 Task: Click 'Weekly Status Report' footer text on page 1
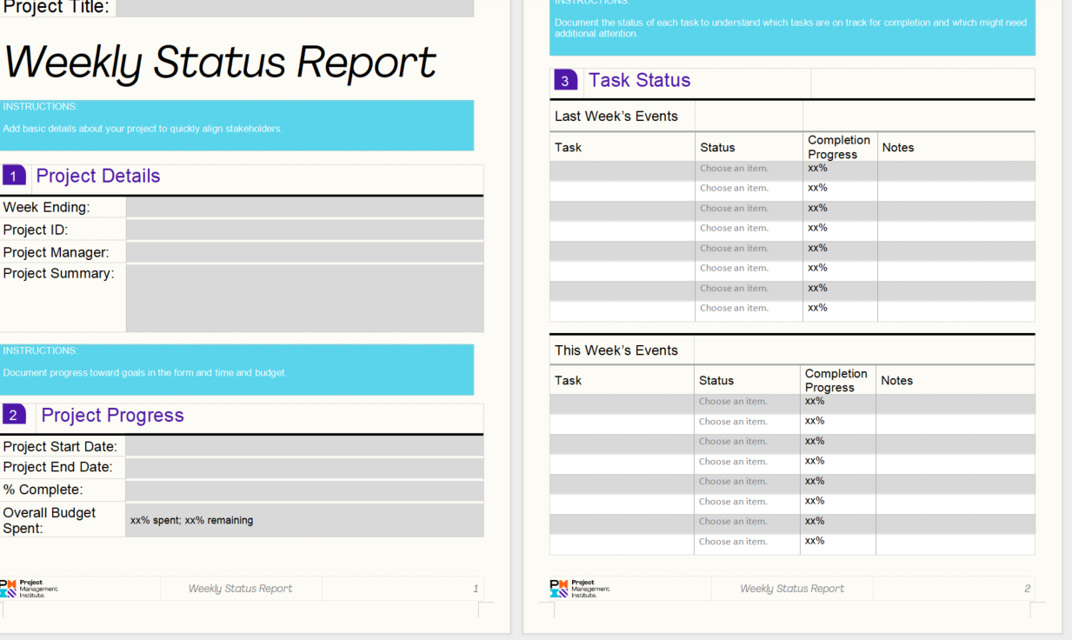click(x=241, y=589)
